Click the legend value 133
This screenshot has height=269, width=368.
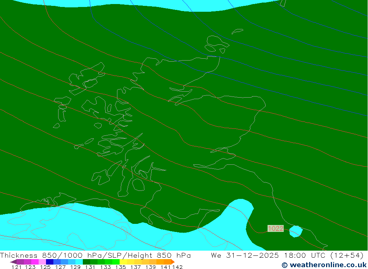click(105, 267)
